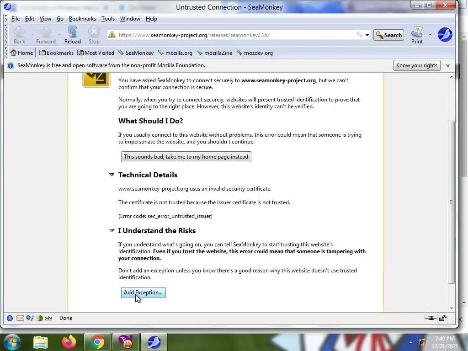Open the Print dropdown arrow
This screenshot has height=351, width=468.
(430, 35)
